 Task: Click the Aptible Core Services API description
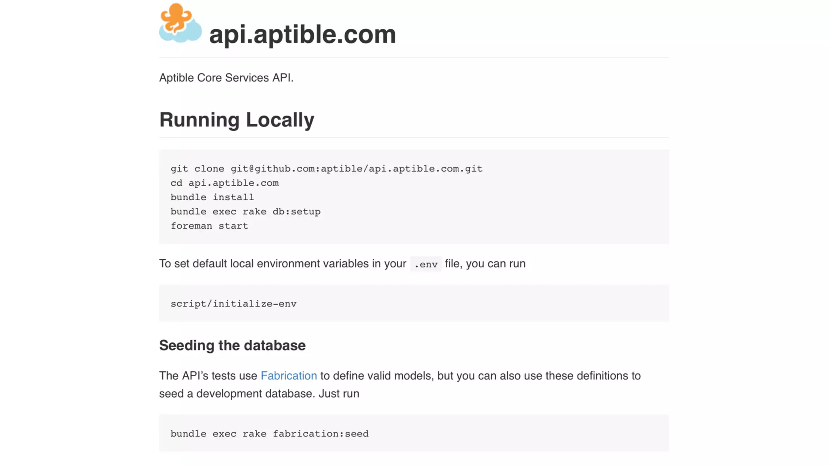pyautogui.click(x=226, y=78)
